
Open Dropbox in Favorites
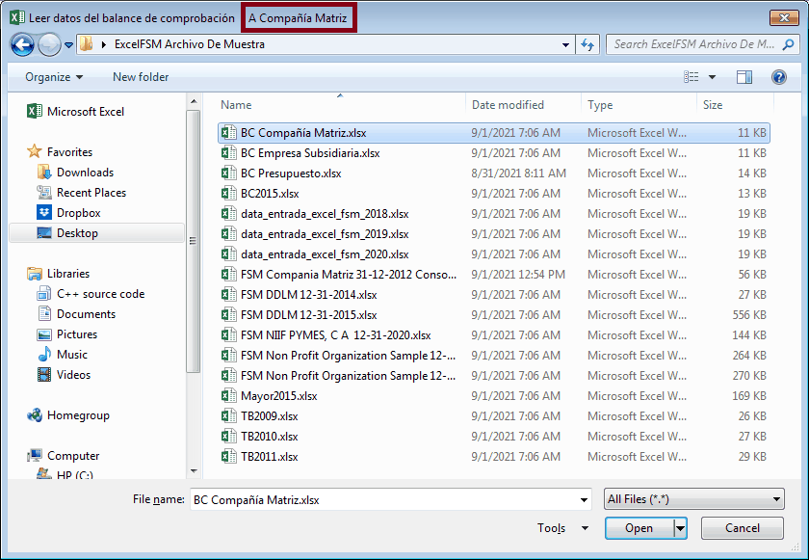click(x=68, y=213)
